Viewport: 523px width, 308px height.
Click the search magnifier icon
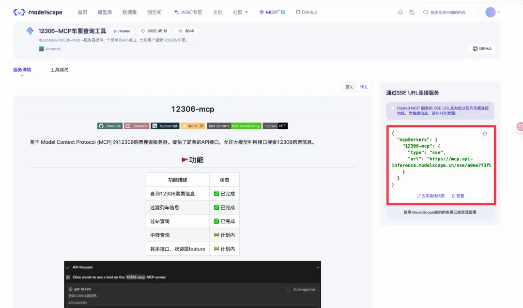click(426, 12)
